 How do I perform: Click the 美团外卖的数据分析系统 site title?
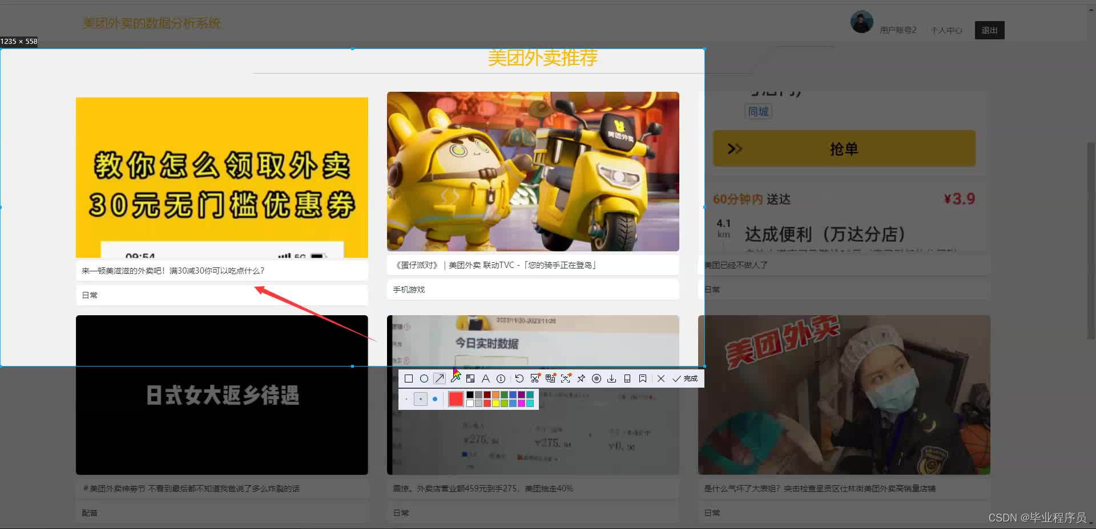[152, 23]
